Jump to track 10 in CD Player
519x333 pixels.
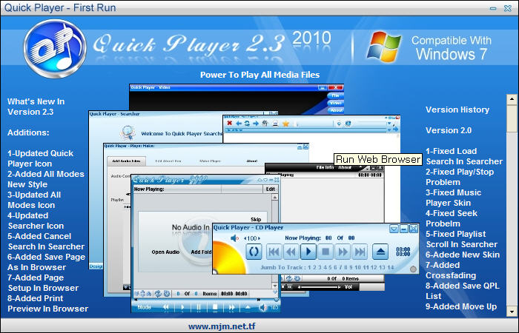(357, 267)
